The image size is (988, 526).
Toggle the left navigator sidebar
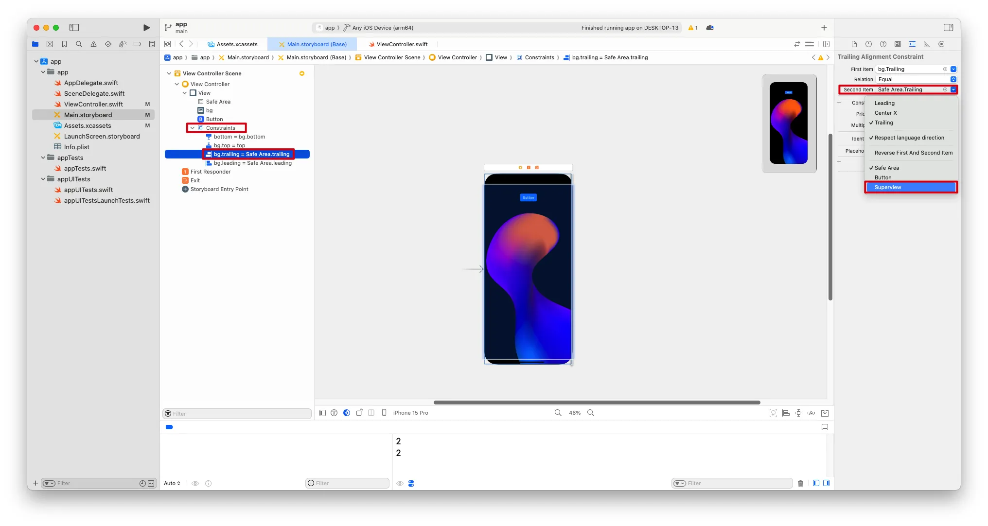tap(74, 28)
